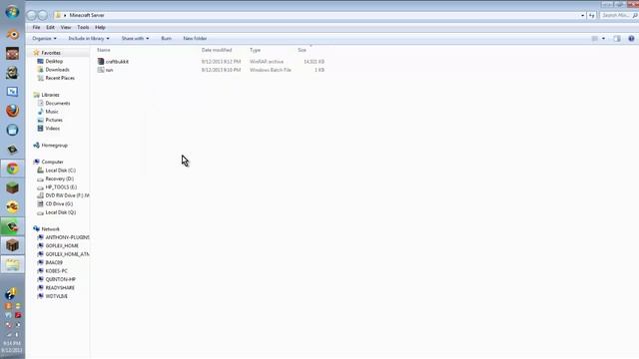Click the Back navigation arrow
Image resolution: width=639 pixels, height=359 pixels.
tap(32, 16)
